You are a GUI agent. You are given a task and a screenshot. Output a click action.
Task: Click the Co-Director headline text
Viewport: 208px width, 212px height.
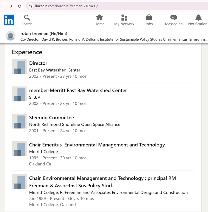114,39
